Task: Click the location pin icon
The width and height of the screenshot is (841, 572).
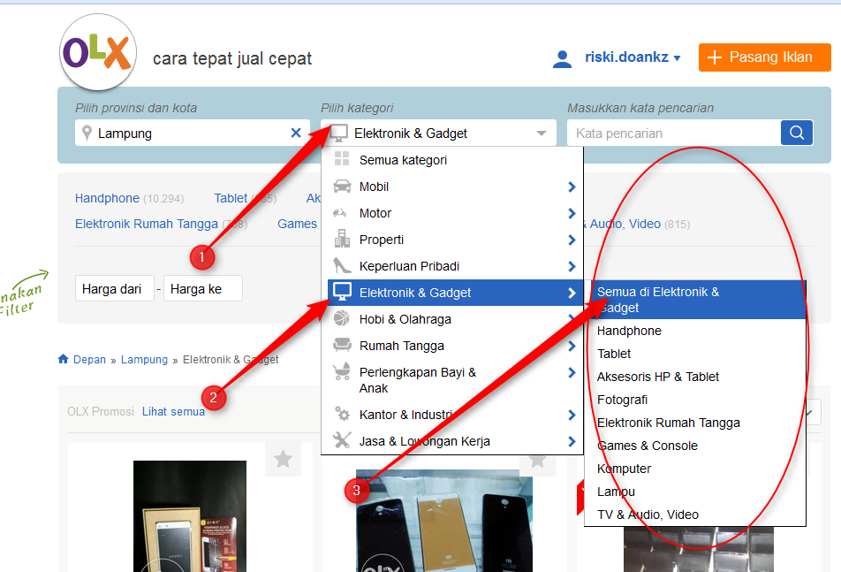Action: click(x=87, y=133)
